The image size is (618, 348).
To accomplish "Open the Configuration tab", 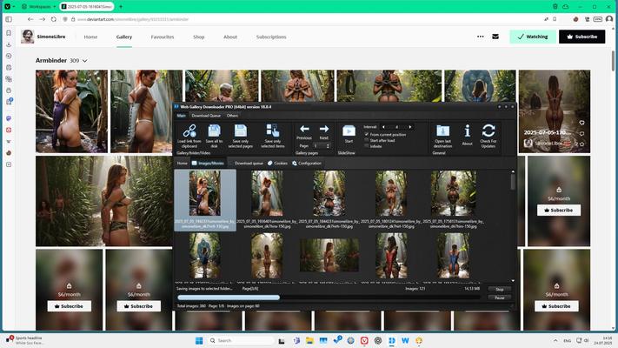I will [x=307, y=163].
